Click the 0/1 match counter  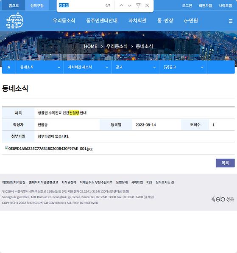pyautogui.click(x=108, y=6)
